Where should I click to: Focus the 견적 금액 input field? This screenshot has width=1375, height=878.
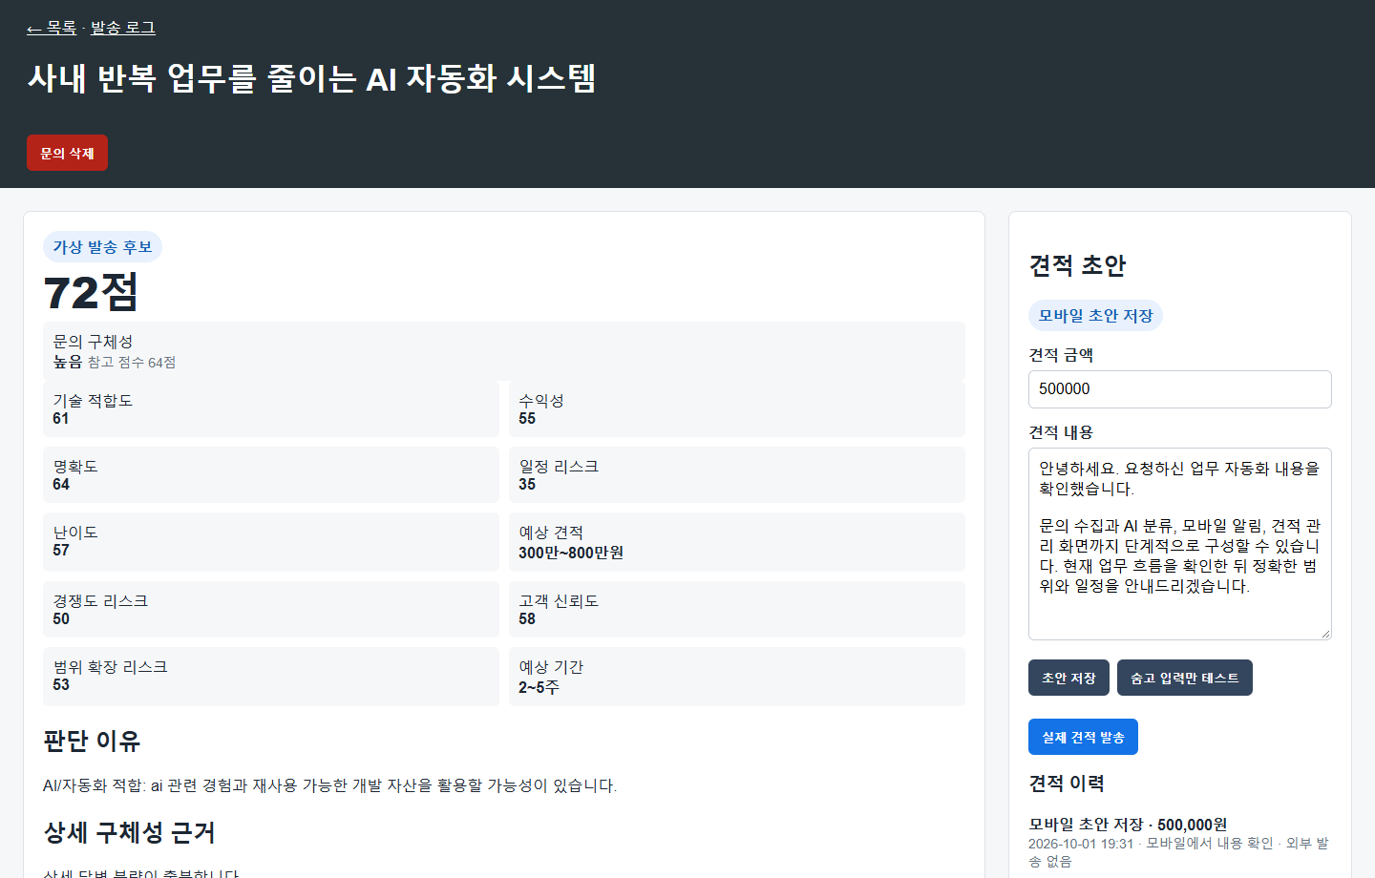(x=1180, y=389)
